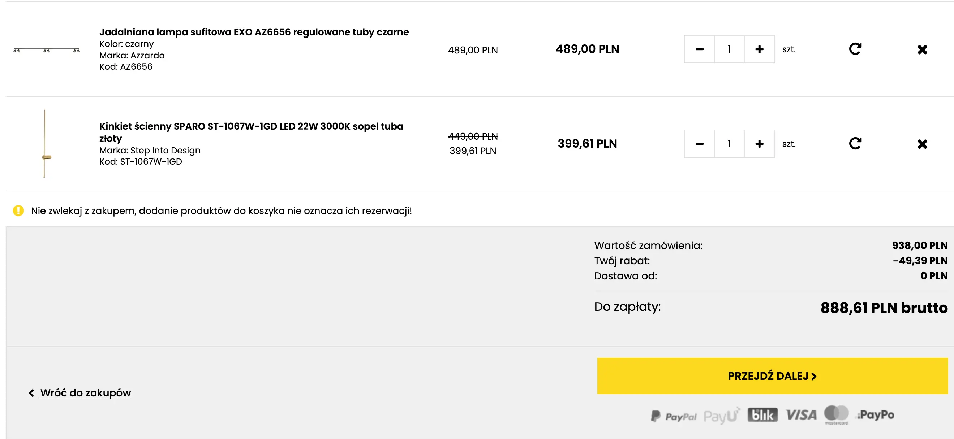
Task: Go back via Wróć do zakupów link
Action: pos(85,392)
